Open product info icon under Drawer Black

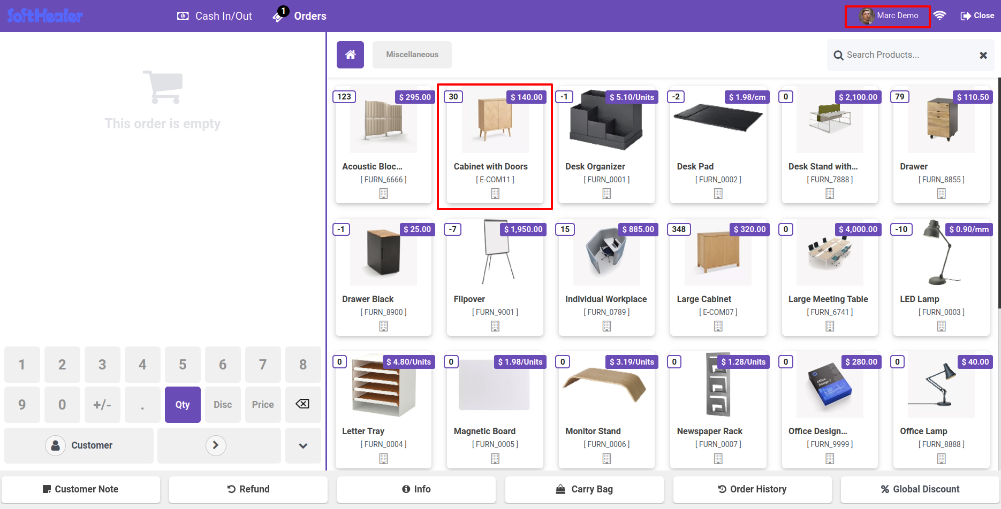383,326
